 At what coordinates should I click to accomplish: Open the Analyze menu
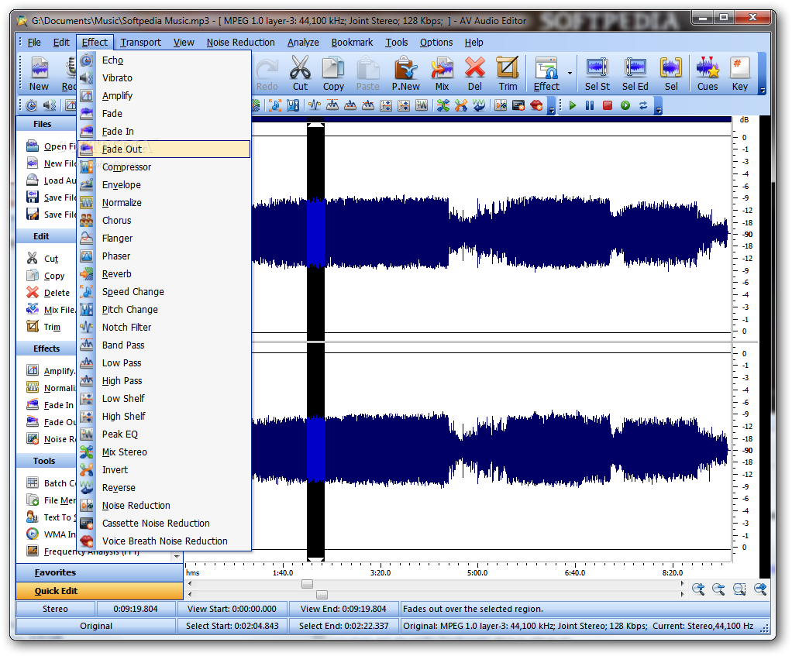pyautogui.click(x=303, y=43)
